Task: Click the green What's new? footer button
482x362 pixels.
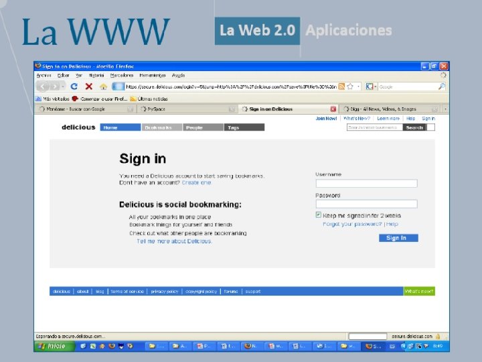Action: click(x=419, y=291)
